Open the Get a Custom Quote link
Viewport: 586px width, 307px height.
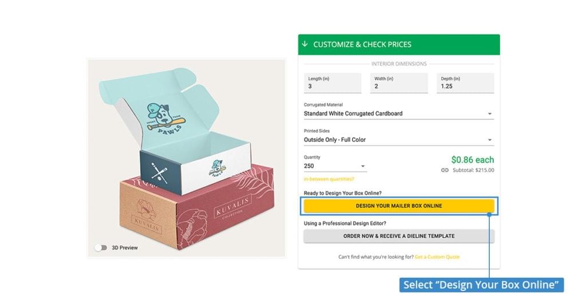pyautogui.click(x=437, y=257)
